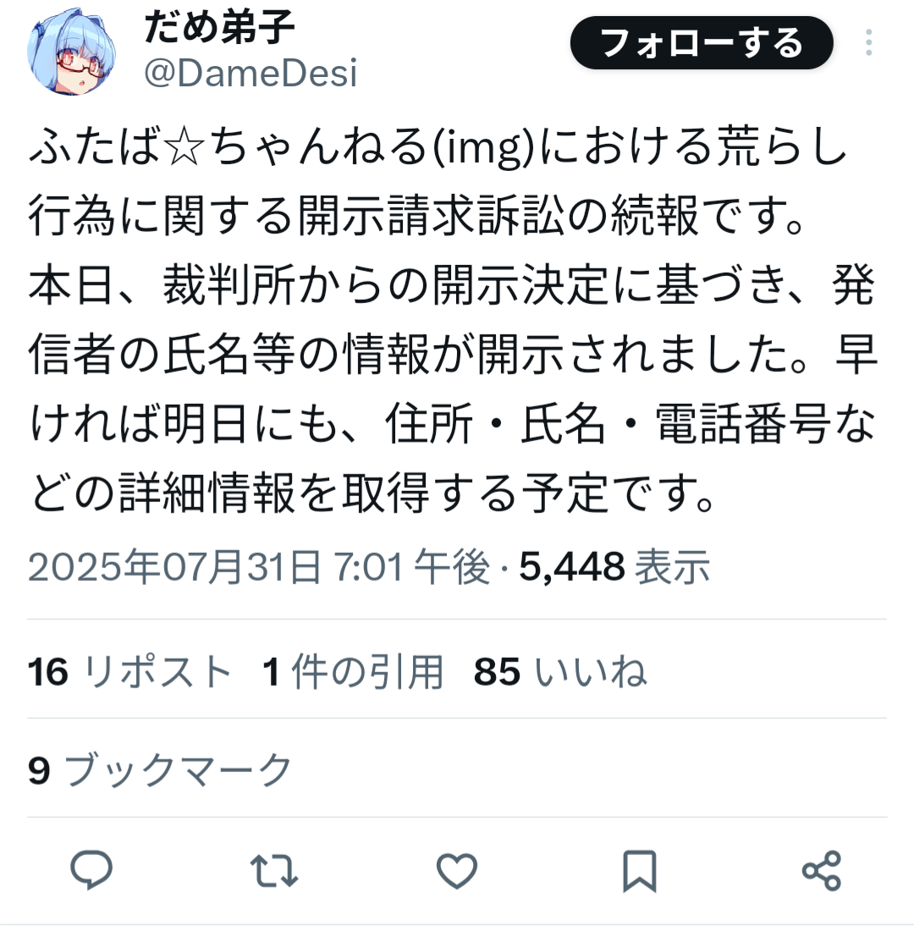The width and height of the screenshot is (914, 932).
Task: Click the closing line どの詳細情報を取得する予定です
Action: pos(372,493)
